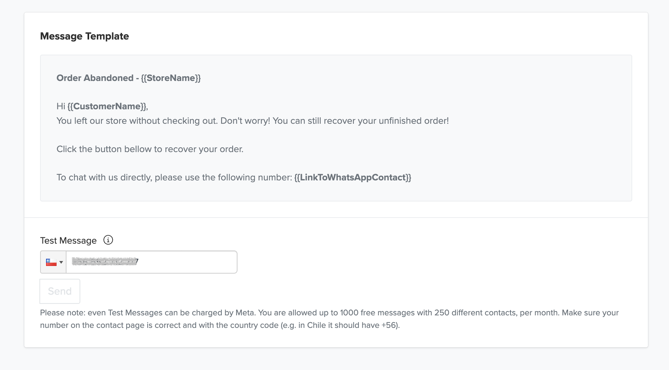Click the "+56" country code example text

[389, 325]
